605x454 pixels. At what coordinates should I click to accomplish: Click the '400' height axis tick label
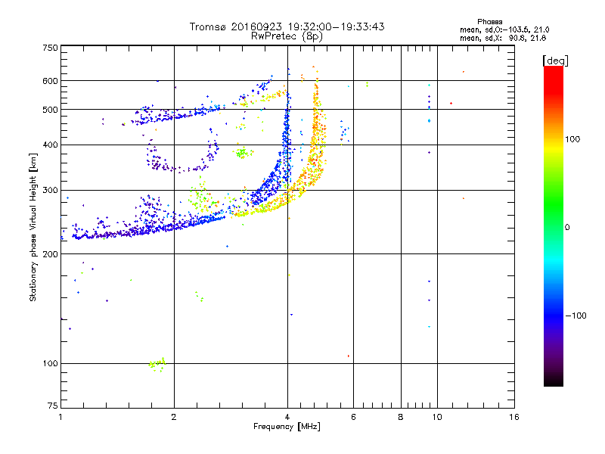(x=51, y=145)
